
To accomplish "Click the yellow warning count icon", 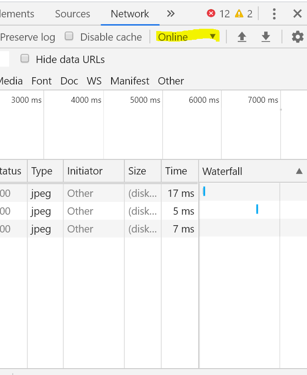I will (239, 13).
